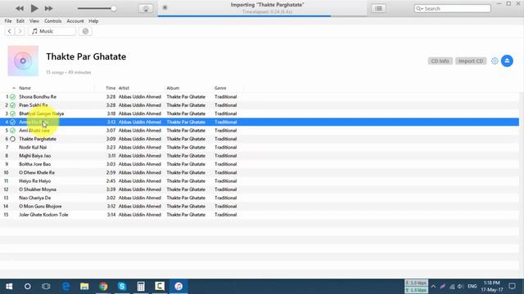Screen dimensions: 524x294
Task: Toggle the sort direction arrow above track numbers
Action: pos(14,88)
